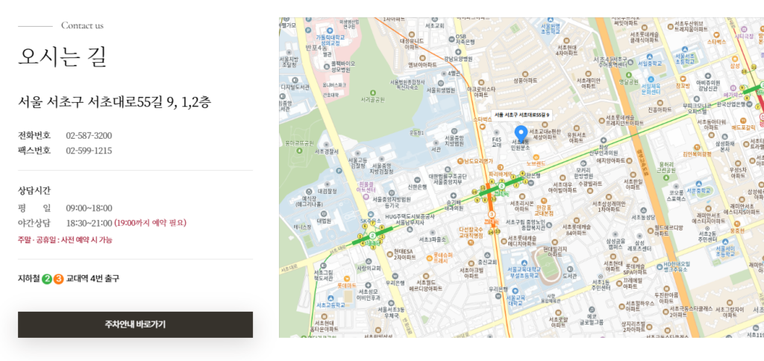Open the 주차안내 바로가기 button
This screenshot has height=361, width=764.
point(135,324)
